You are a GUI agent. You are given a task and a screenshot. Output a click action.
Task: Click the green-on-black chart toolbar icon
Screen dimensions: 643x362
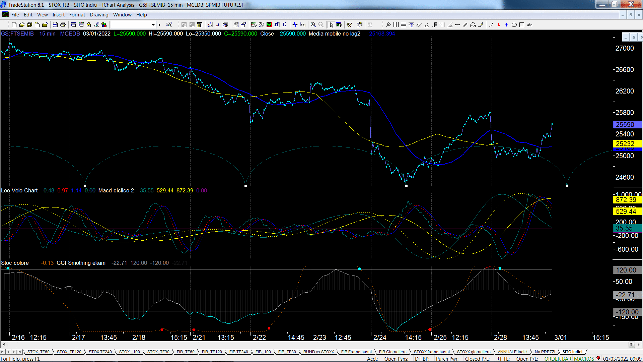(x=269, y=25)
